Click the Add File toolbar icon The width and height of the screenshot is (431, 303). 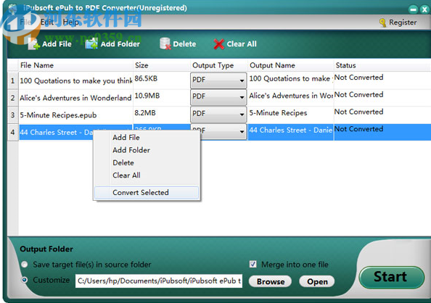(34, 44)
